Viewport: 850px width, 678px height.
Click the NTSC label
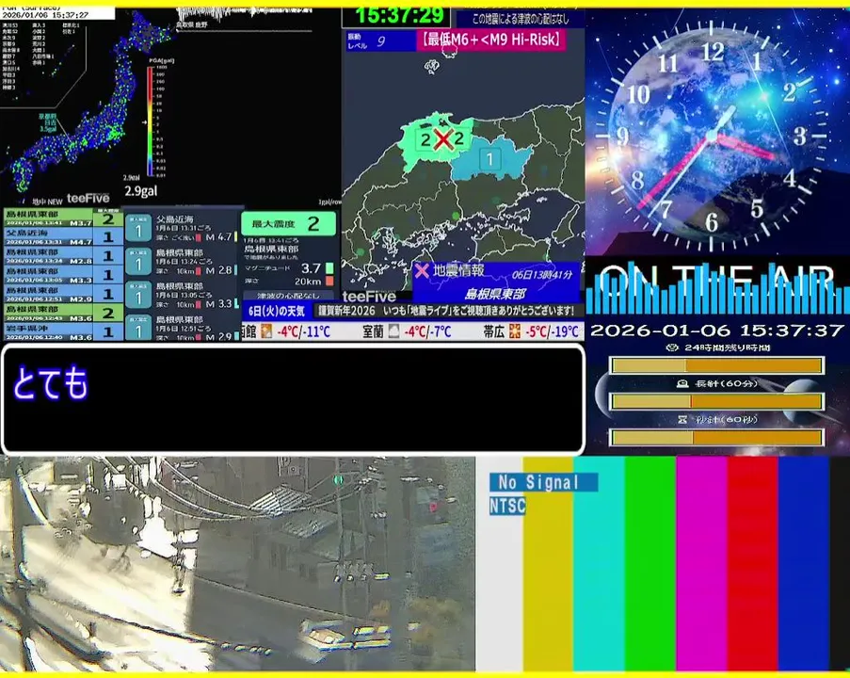pos(507,506)
